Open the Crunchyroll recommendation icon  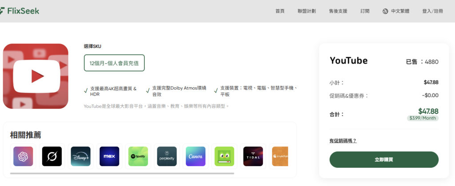tap(280, 156)
